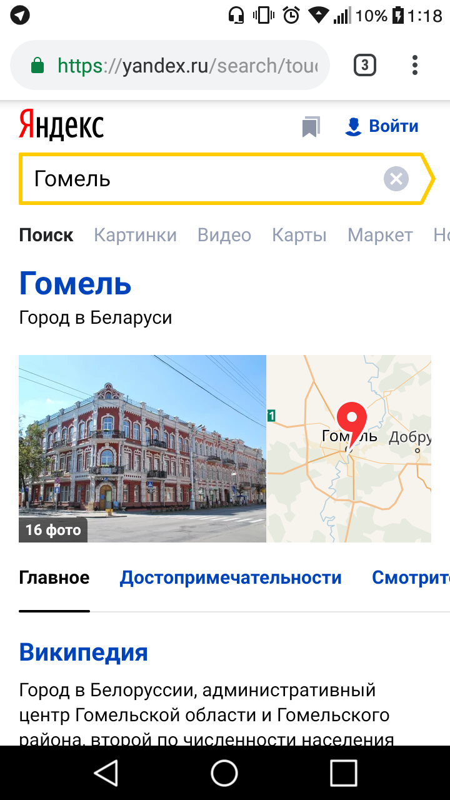Tap the Android recent apps button
Screen dimensions: 450x800
(343, 772)
